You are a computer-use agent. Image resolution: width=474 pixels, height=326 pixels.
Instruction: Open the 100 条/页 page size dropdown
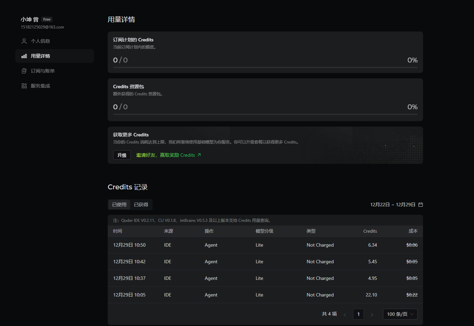400,314
